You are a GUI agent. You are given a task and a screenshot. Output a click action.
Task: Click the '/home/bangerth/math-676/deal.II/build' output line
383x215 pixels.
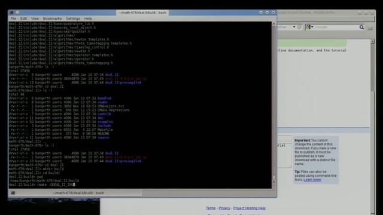(44, 180)
